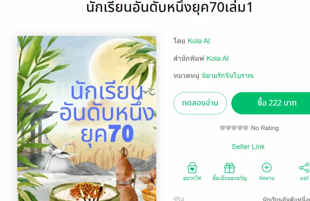Open publisher Kola AI link after สำนักพิมพ์
Image resolution: width=310 pixels, height=201 pixels.
click(217, 59)
